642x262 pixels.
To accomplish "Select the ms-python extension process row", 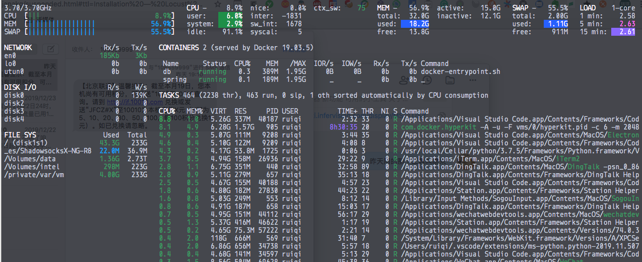I will point(400,246).
